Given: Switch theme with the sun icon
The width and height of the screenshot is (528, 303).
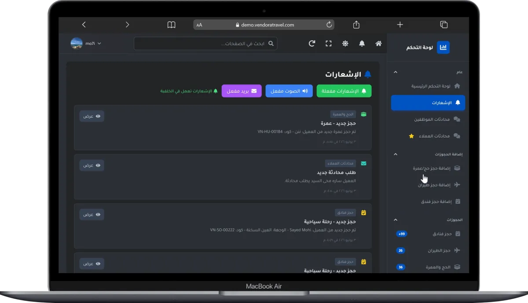Looking at the screenshot, I should 345,43.
